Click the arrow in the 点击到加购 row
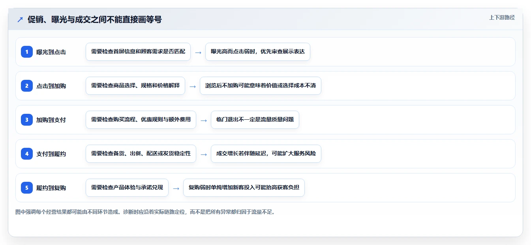 point(193,86)
